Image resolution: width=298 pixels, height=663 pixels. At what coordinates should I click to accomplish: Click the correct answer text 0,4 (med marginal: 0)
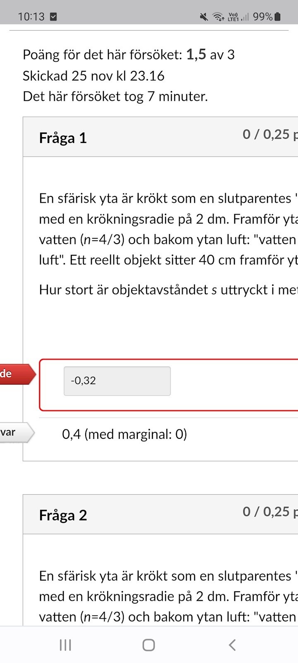click(x=125, y=434)
